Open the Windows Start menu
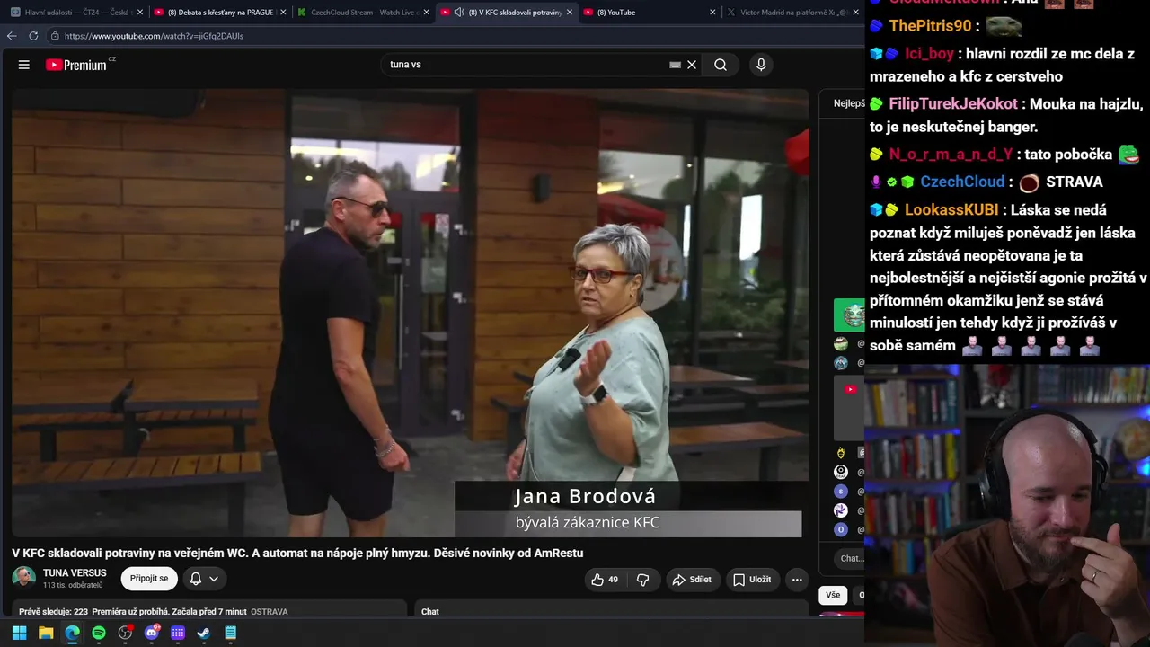 (19, 633)
